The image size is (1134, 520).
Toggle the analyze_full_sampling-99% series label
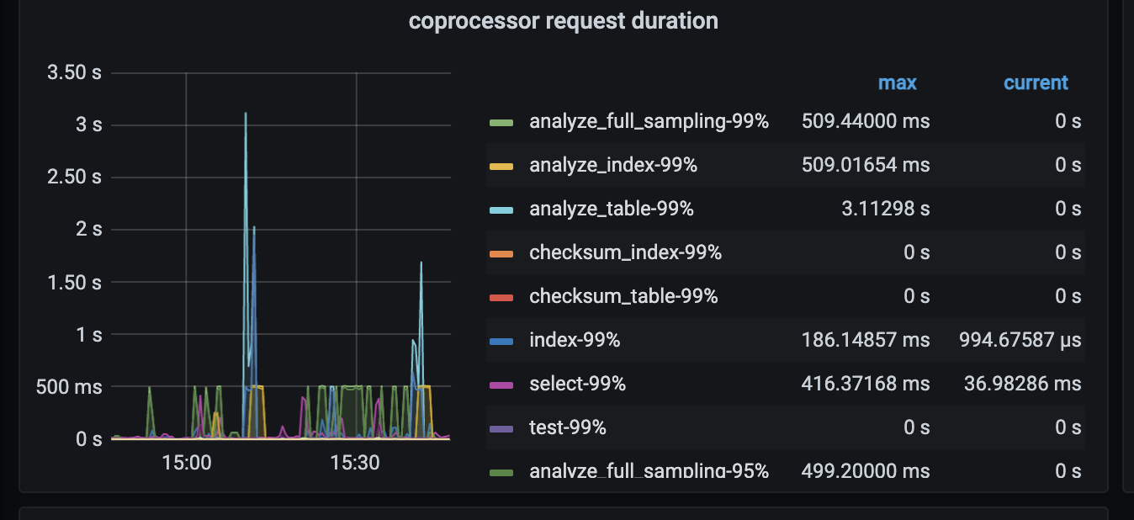(649, 121)
